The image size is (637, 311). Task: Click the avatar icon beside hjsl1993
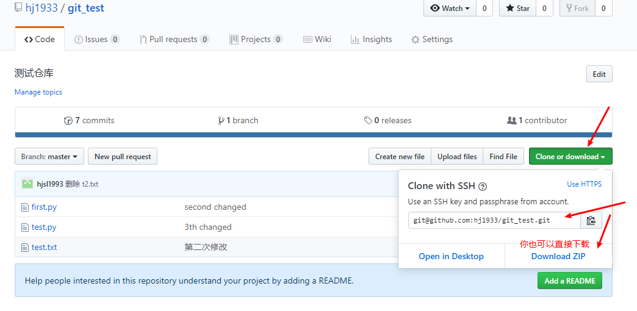[x=27, y=184]
